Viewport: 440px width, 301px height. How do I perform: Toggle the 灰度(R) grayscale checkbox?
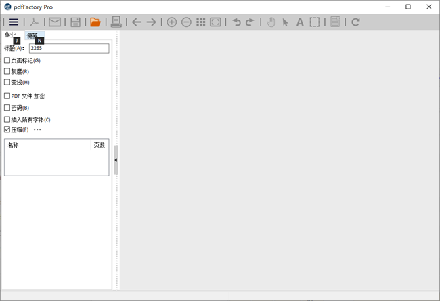click(x=7, y=71)
